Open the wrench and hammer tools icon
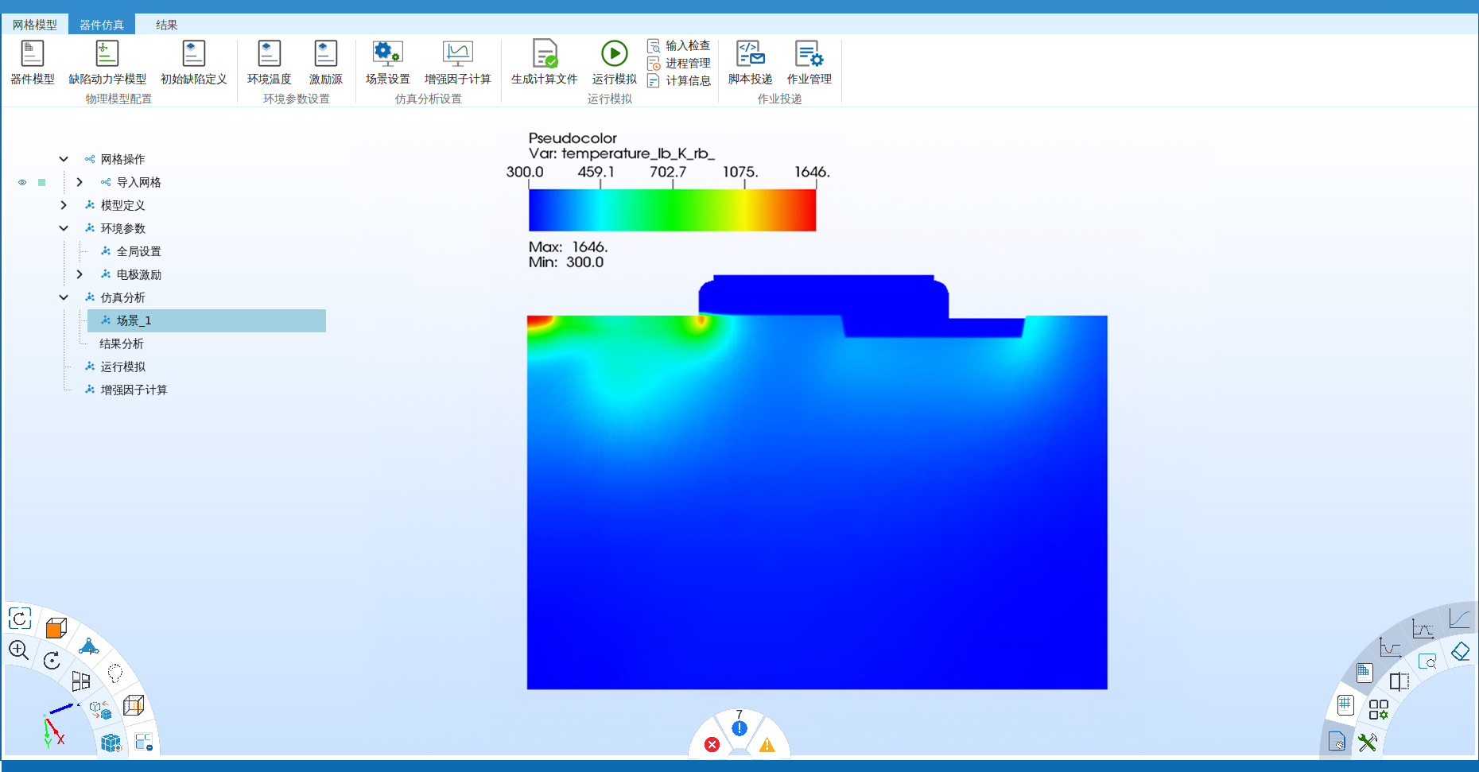The height and width of the screenshot is (772, 1479). (1368, 743)
